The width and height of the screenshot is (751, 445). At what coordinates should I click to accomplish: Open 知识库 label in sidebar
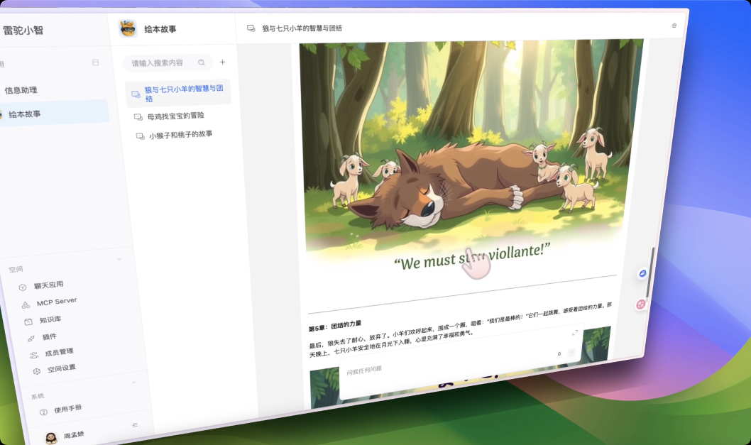click(50, 319)
